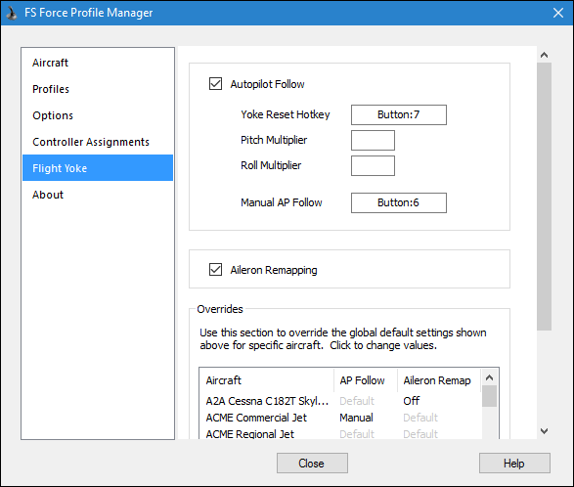Click the main panel scroll up arrow
The image size is (574, 487).
(x=544, y=55)
